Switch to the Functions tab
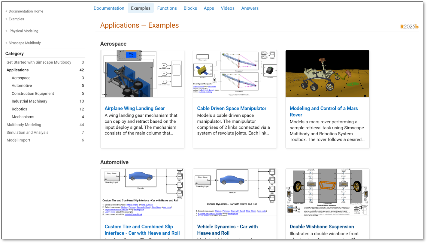The height and width of the screenshot is (243, 427). (x=167, y=8)
